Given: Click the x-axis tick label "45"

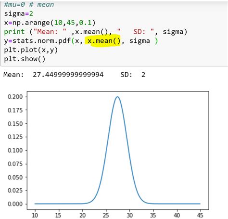Looking at the screenshot, I should click(200, 215).
